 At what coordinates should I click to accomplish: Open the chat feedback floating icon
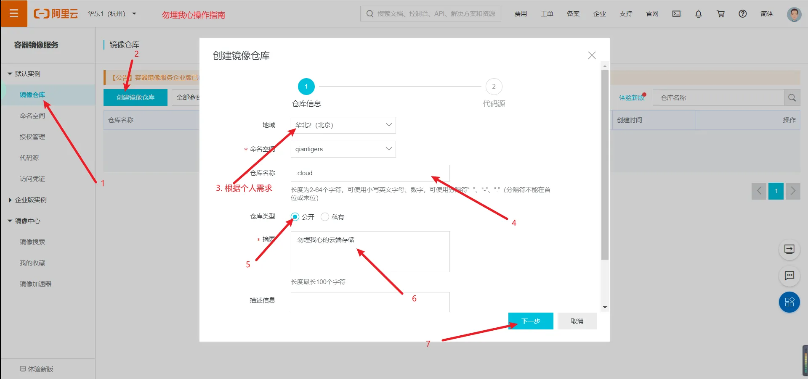pos(789,276)
